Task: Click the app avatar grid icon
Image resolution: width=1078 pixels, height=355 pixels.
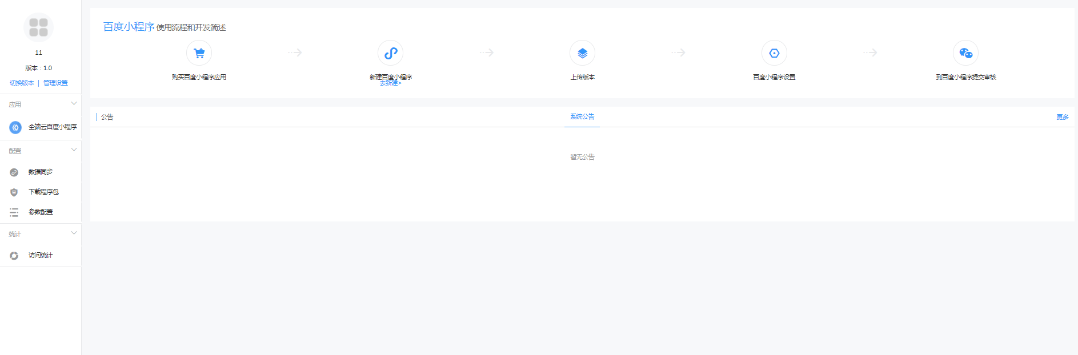Action: pos(38,27)
